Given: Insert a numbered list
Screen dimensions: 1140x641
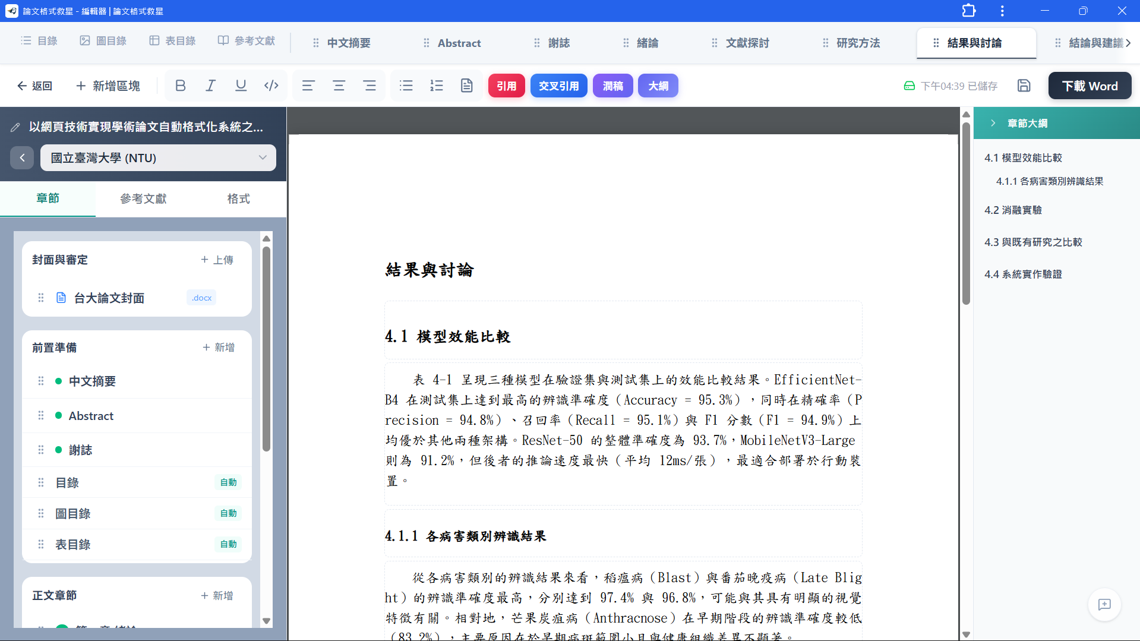Looking at the screenshot, I should (437, 86).
